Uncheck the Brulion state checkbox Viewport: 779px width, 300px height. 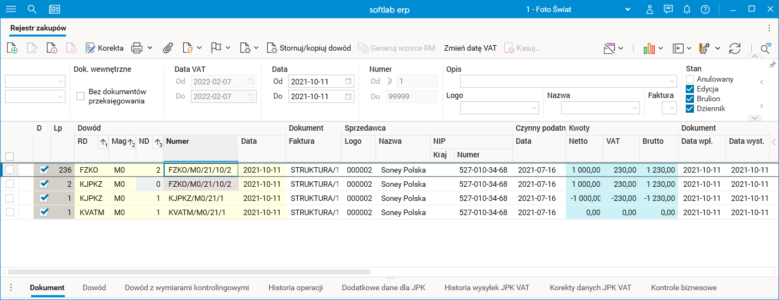pyautogui.click(x=690, y=99)
